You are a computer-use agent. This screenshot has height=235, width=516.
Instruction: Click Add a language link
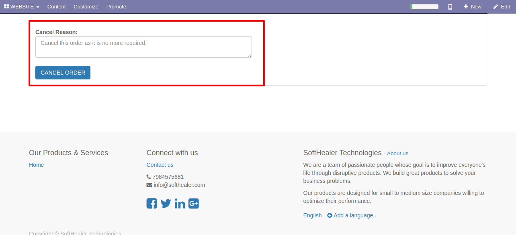tap(352, 215)
